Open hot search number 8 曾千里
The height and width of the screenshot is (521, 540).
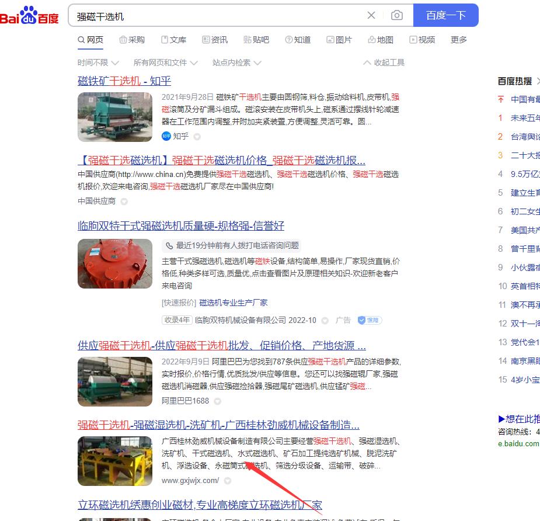point(525,249)
